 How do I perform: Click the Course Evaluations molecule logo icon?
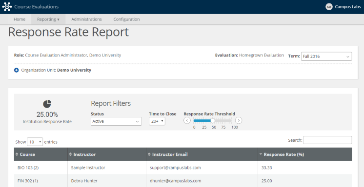[x=7, y=7]
